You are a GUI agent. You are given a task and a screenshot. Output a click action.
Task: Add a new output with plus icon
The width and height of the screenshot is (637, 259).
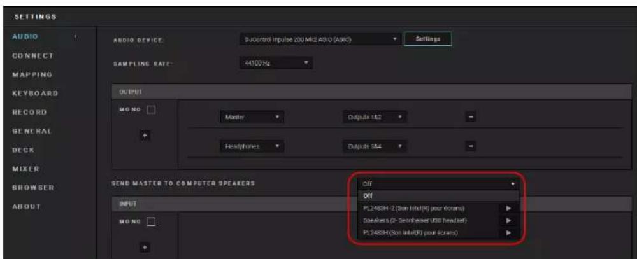[145, 136]
